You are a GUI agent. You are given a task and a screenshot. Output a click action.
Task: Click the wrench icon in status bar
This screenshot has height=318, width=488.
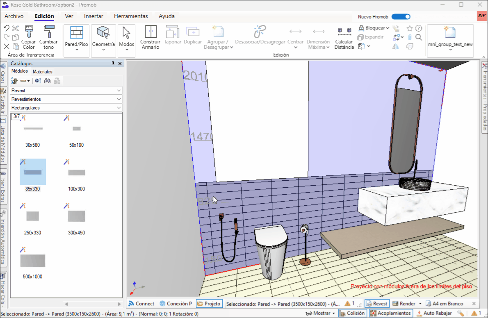click(x=461, y=313)
